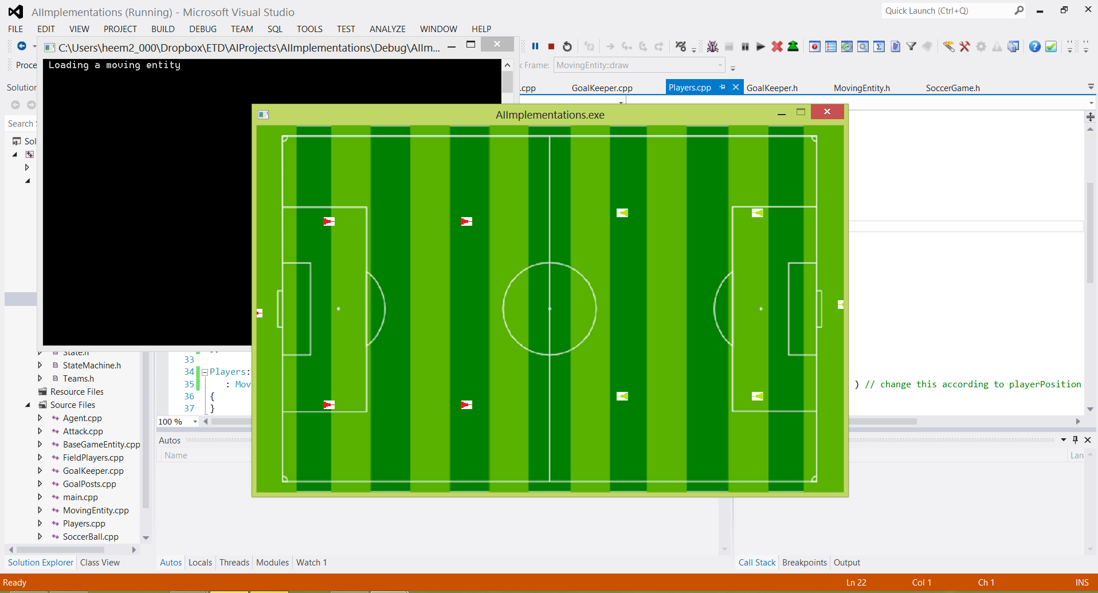Open the Class View tab
1098x593 pixels.
pos(100,563)
